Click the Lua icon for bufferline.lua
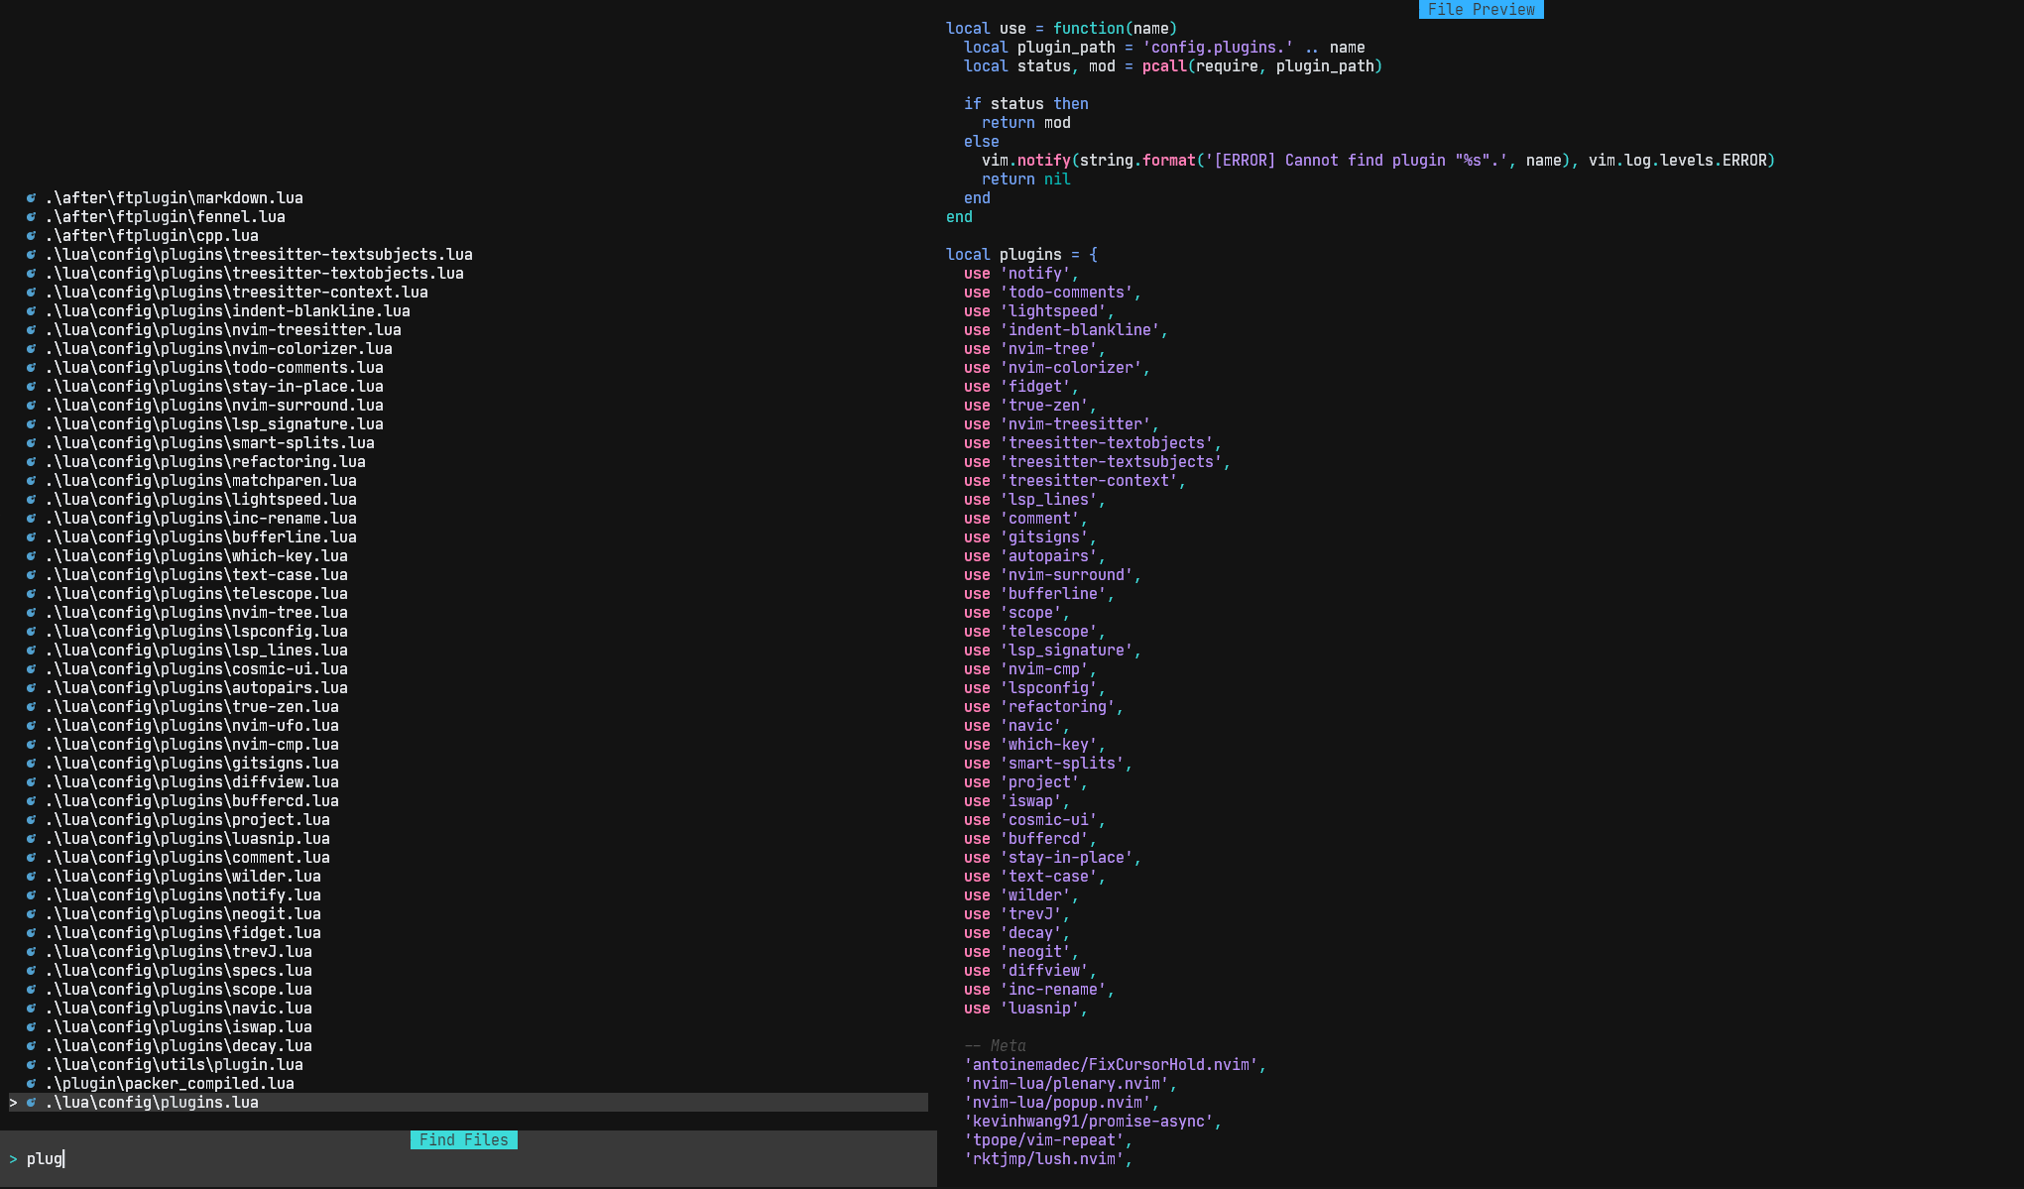Image resolution: width=2024 pixels, height=1189 pixels. tap(32, 537)
